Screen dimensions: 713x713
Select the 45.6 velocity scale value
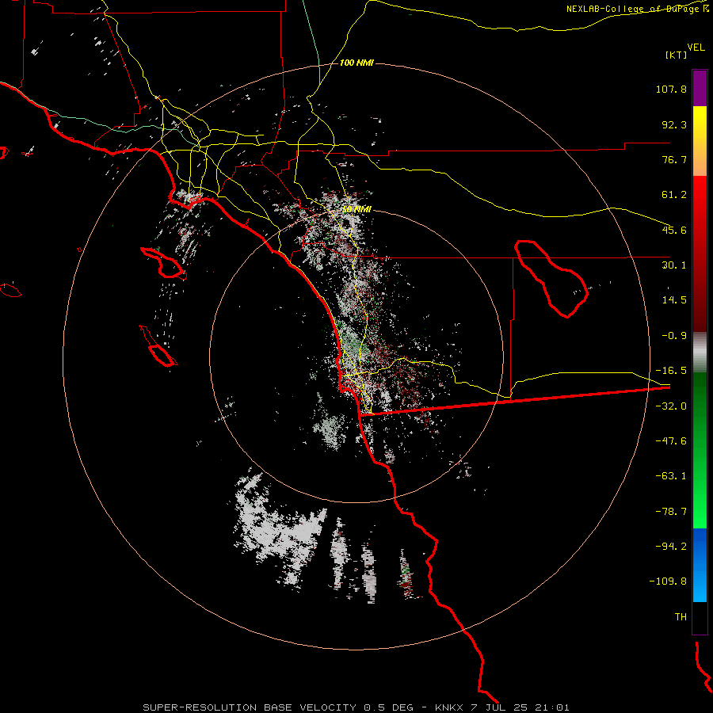click(x=674, y=230)
